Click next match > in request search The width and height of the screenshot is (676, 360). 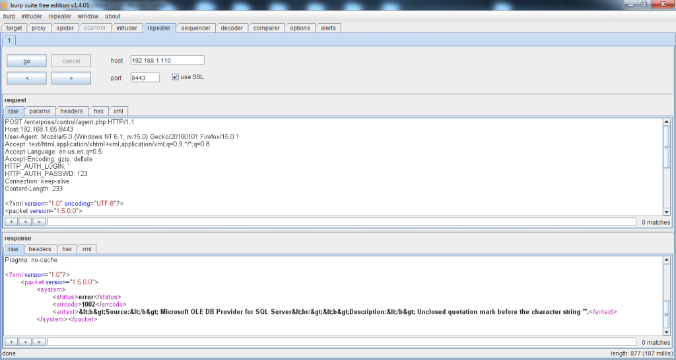click(x=39, y=222)
